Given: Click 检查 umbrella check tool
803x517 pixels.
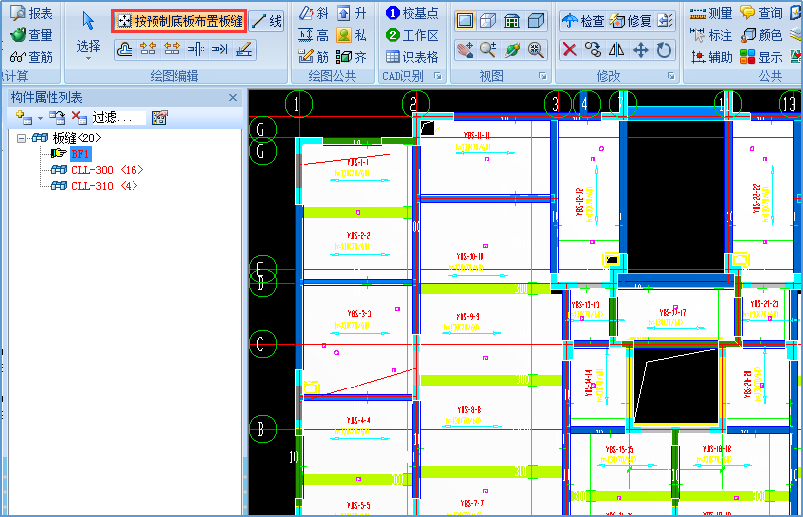Looking at the screenshot, I should [583, 21].
